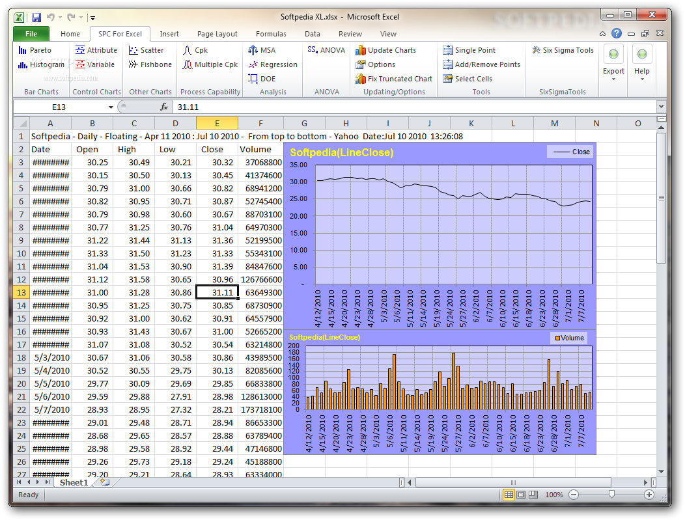
Task: Adjust the zoom slider handle
Action: (x=611, y=494)
